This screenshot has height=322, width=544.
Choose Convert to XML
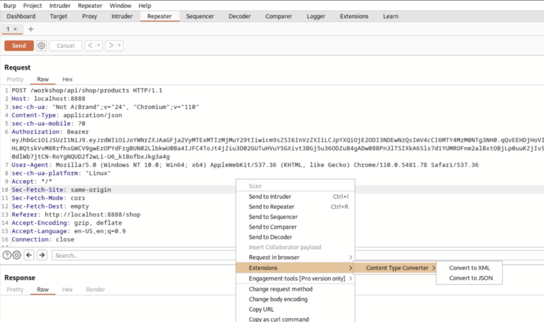[x=469, y=268]
